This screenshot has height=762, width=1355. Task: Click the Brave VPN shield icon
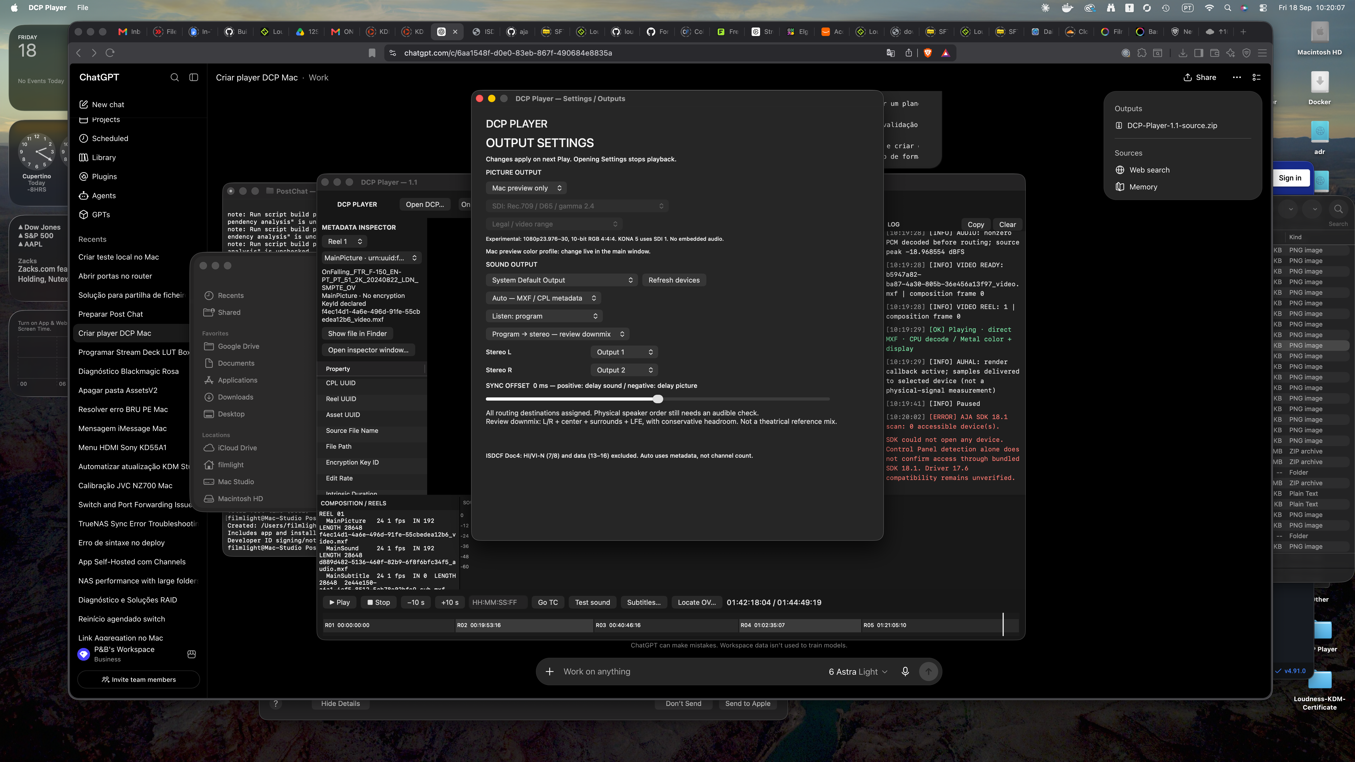1246,53
